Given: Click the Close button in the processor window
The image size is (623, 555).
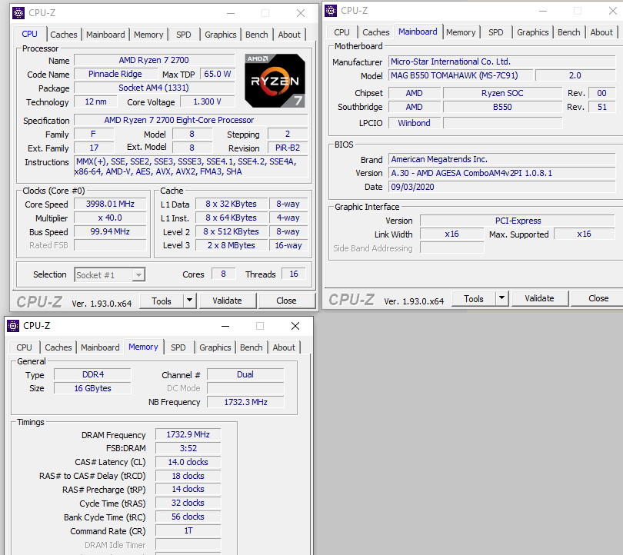Looking at the screenshot, I should [286, 301].
